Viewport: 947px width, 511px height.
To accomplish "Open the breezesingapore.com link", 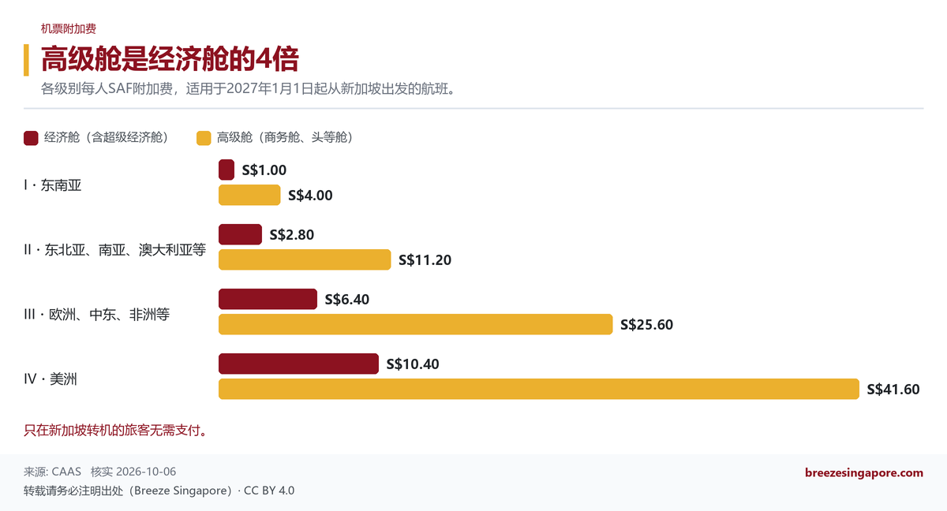I will [x=864, y=473].
